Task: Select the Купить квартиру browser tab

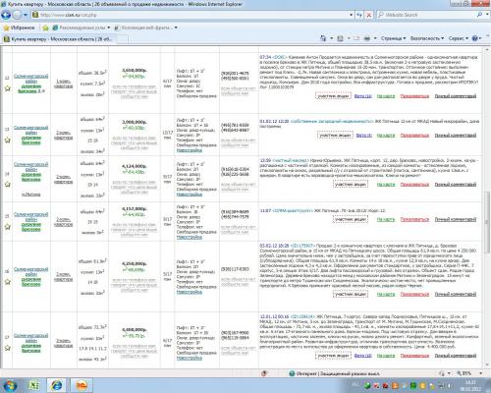Action: click(58, 39)
